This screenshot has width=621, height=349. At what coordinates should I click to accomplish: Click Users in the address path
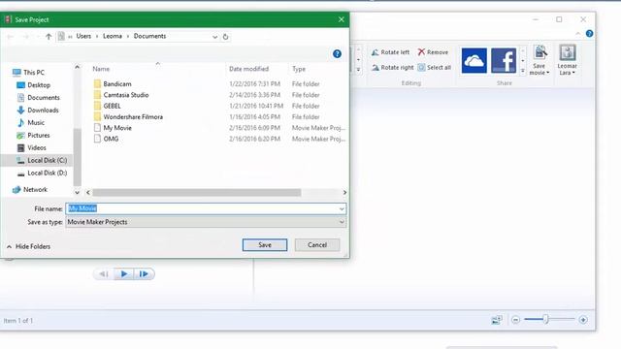[x=83, y=36]
